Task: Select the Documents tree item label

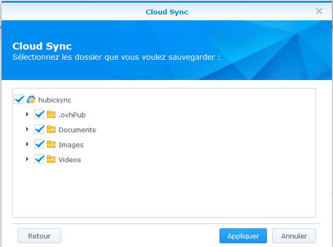Action: pos(77,130)
